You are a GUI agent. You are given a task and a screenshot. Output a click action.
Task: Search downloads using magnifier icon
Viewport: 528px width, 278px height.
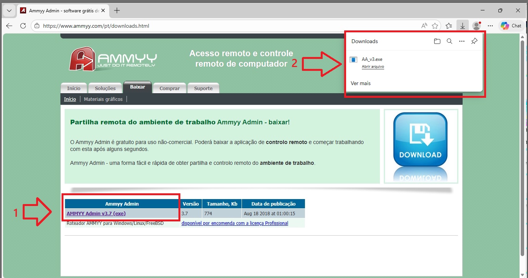449,41
